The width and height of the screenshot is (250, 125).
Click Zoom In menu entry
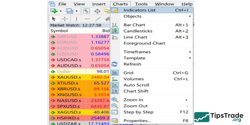pyautogui.click(x=133, y=100)
